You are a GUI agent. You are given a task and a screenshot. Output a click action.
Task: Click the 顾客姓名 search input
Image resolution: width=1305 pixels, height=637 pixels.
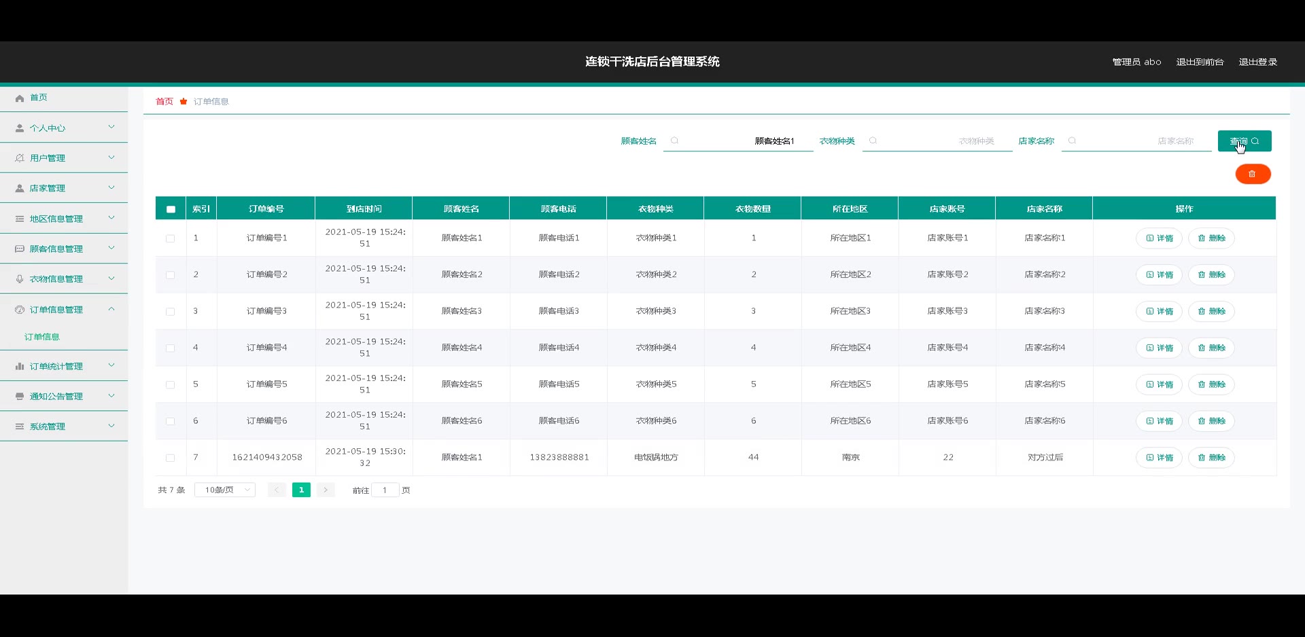point(738,141)
